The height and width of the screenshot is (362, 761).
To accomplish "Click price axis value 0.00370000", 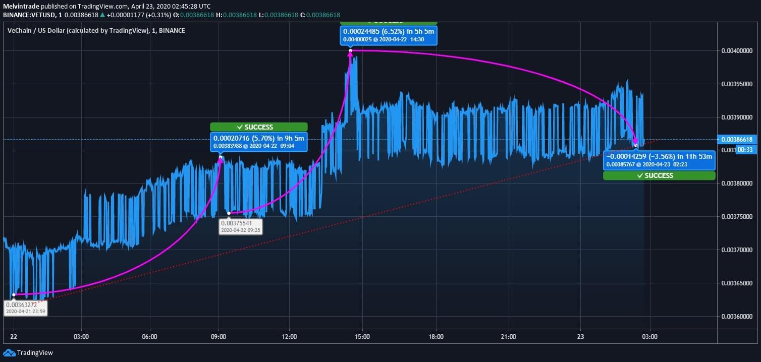I will 737,250.
